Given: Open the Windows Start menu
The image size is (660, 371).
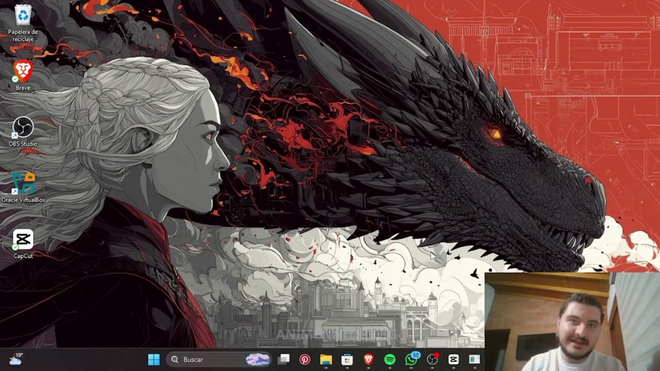Looking at the screenshot, I should (154, 360).
